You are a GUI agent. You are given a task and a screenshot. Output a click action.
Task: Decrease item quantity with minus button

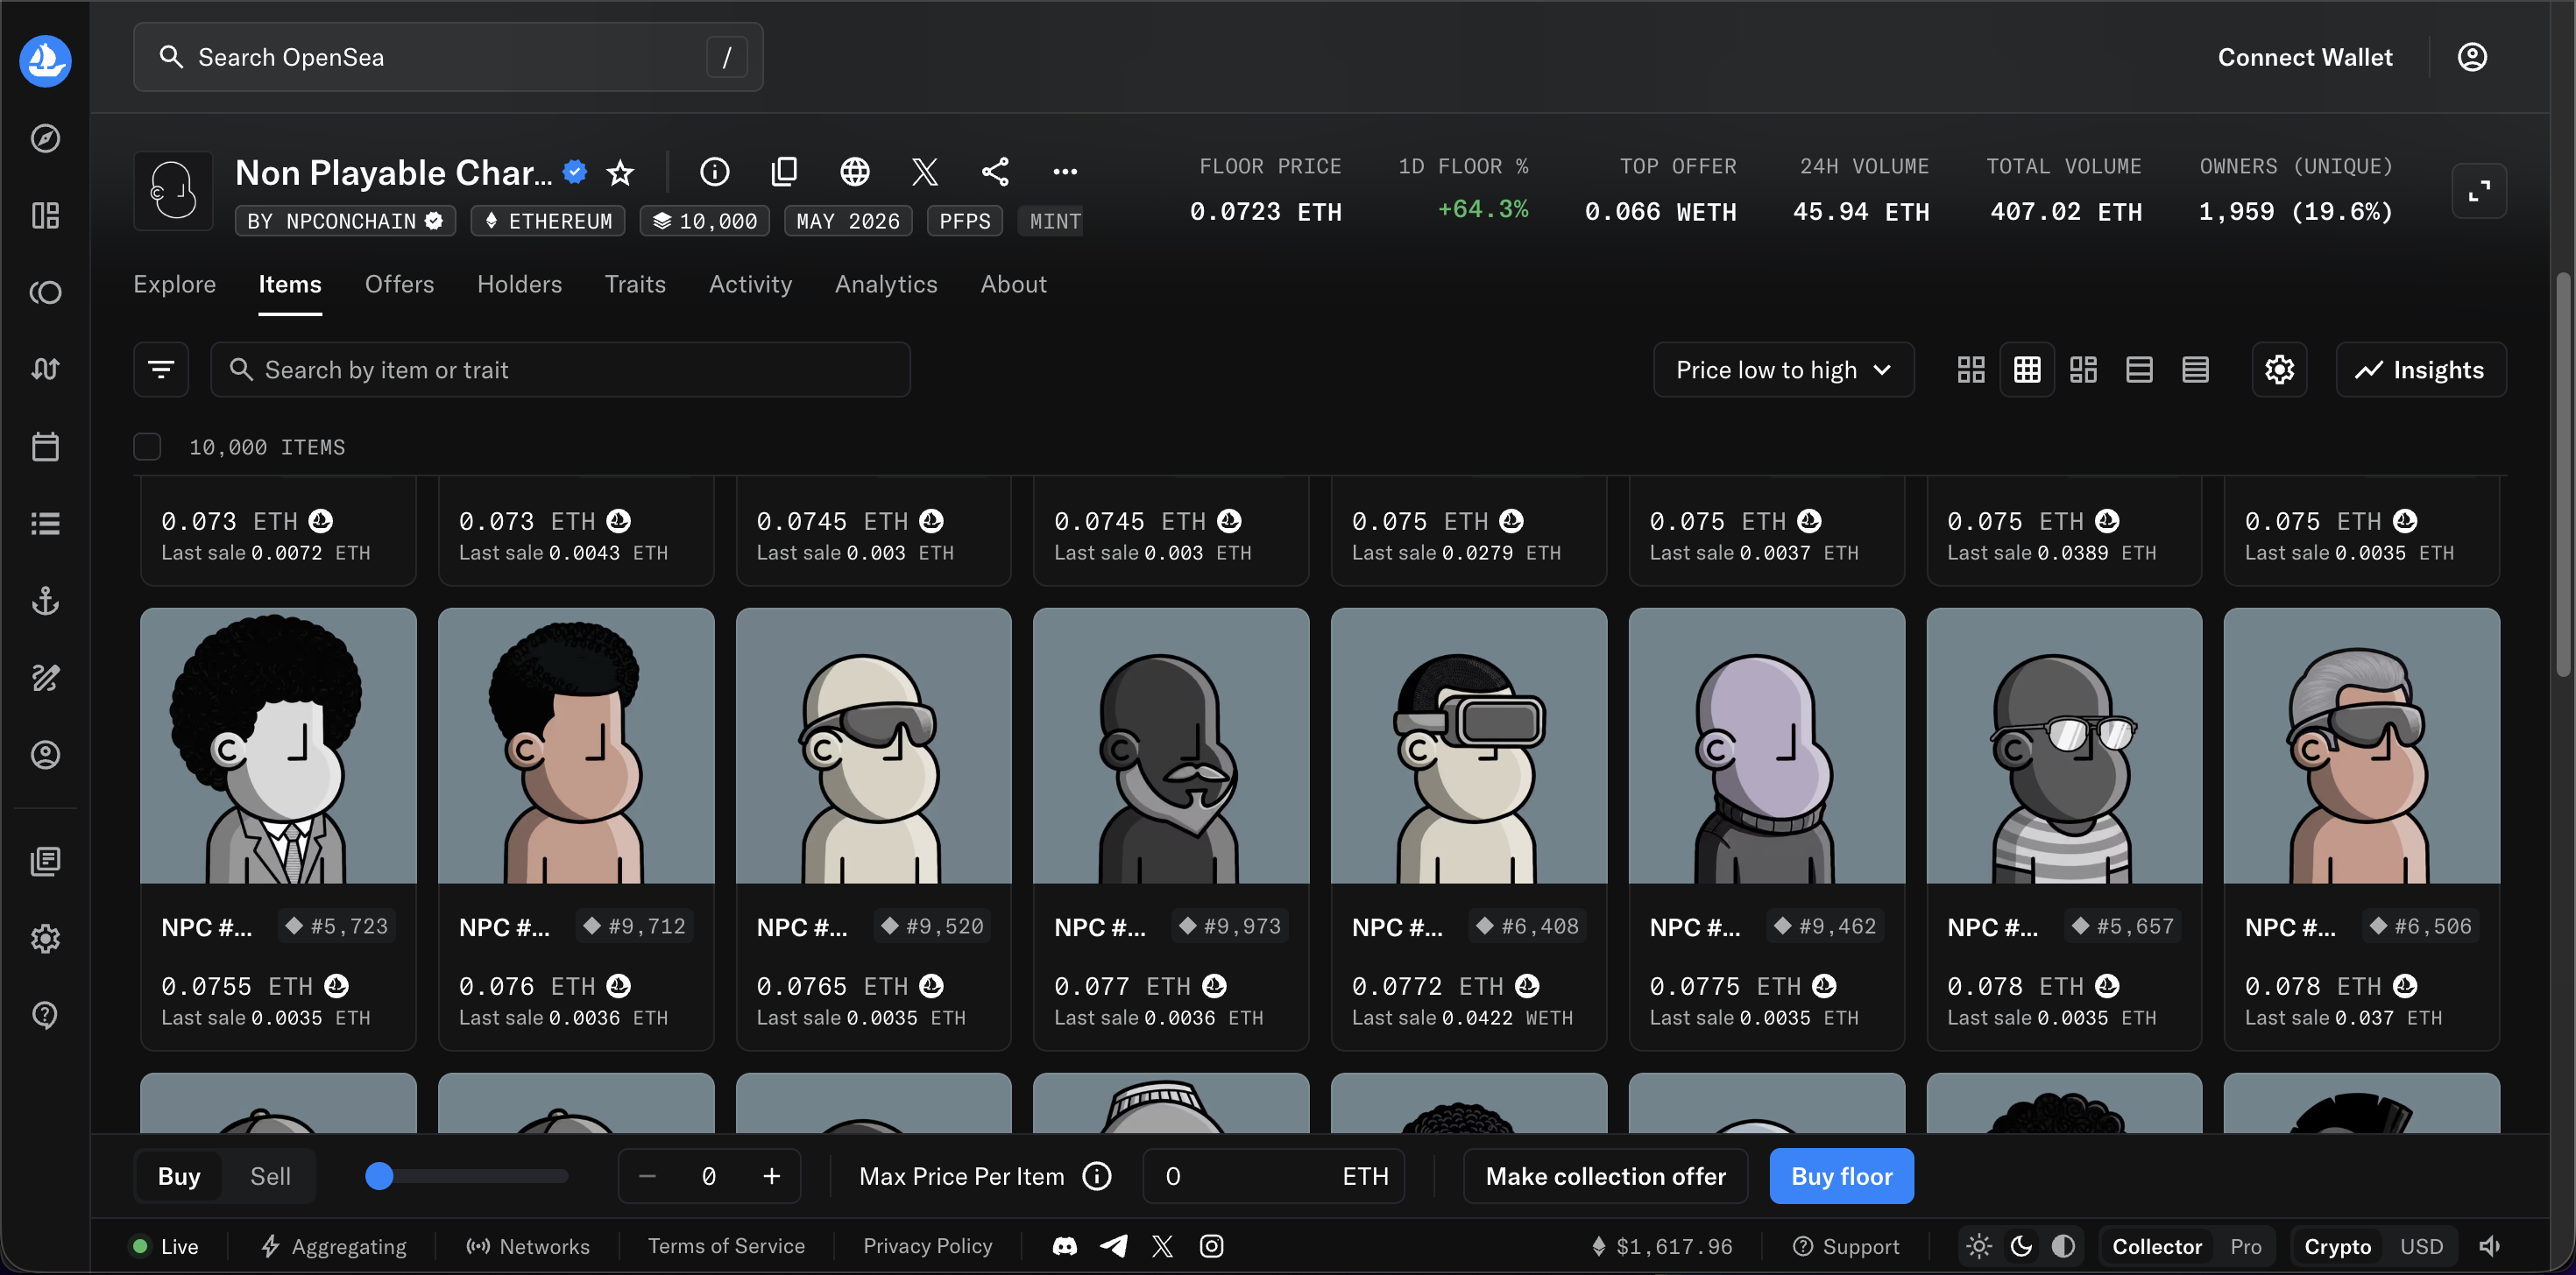pyautogui.click(x=647, y=1176)
